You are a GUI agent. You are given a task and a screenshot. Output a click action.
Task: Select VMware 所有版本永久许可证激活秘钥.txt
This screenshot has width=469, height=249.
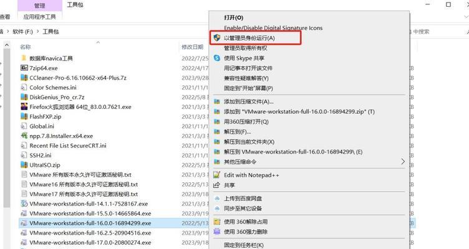click(x=80, y=175)
